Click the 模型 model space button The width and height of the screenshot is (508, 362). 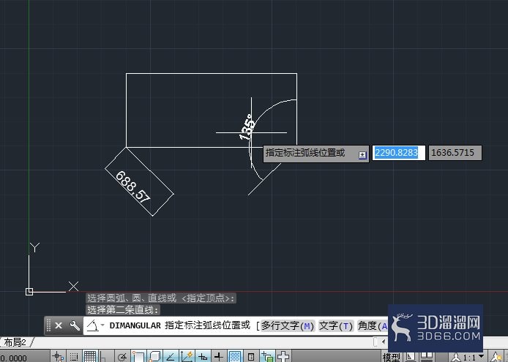coord(391,357)
